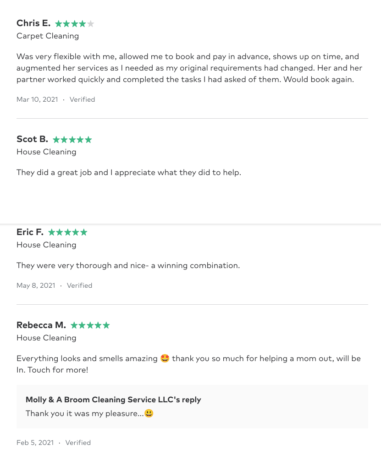The width and height of the screenshot is (381, 455).
Task: Click the Mar 10, 2021 review date
Action: (37, 99)
